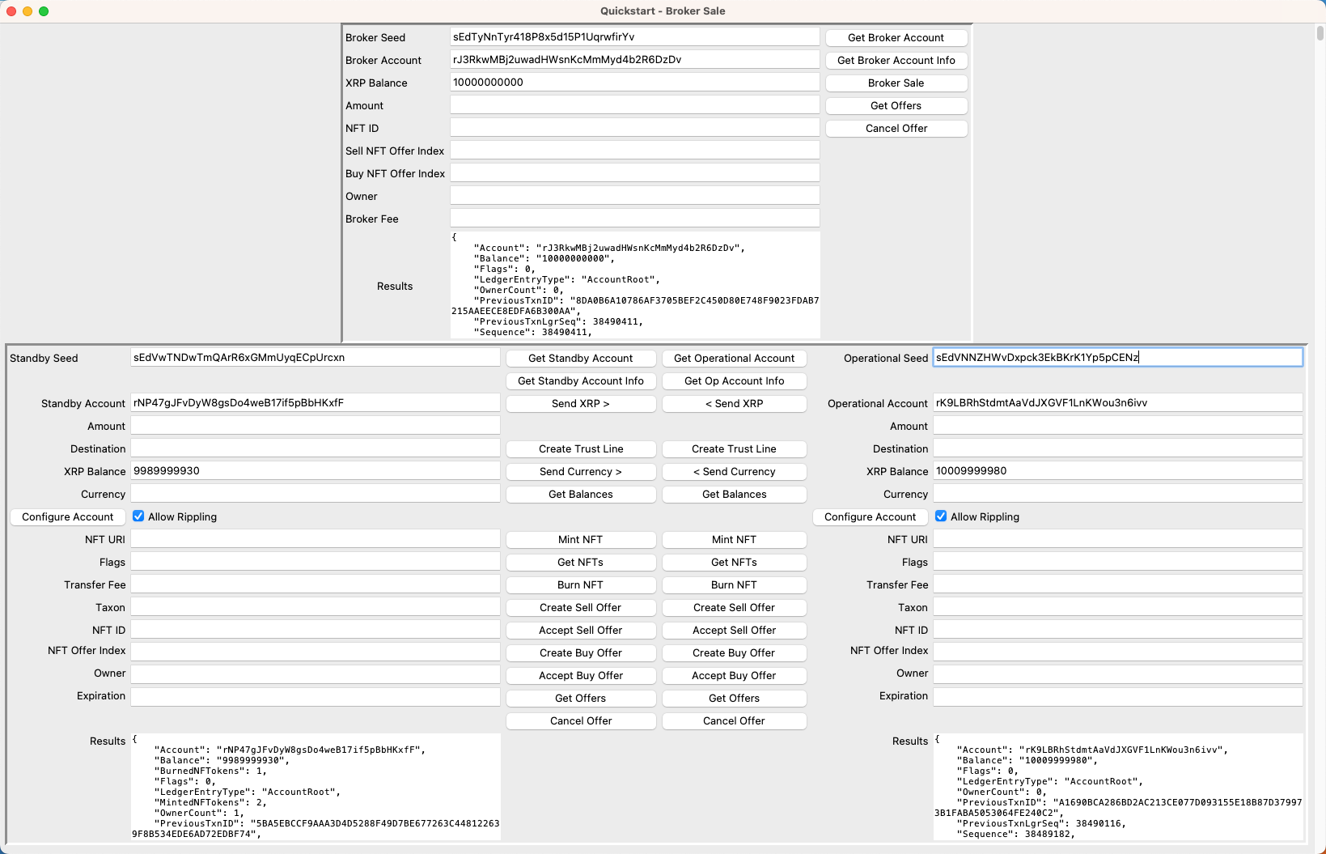Screen dimensions: 1326x854
Task: Toggle Allow Rippling for the operational account
Action: coord(941,516)
